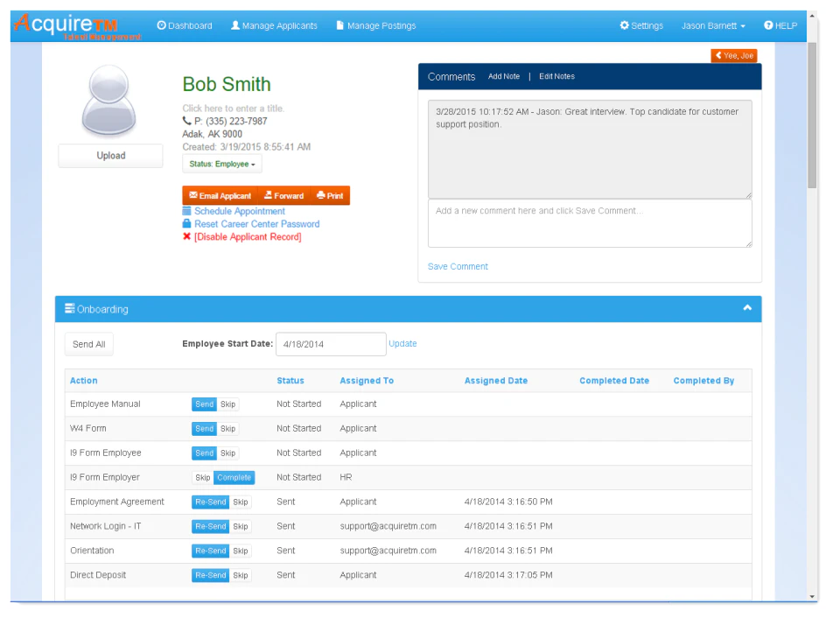
Task: Click the Schedule Appointment calendar icon
Action: [185, 211]
